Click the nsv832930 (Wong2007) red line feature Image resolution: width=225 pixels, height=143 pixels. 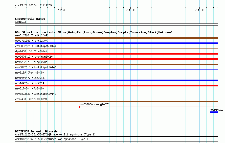coord(148,107)
